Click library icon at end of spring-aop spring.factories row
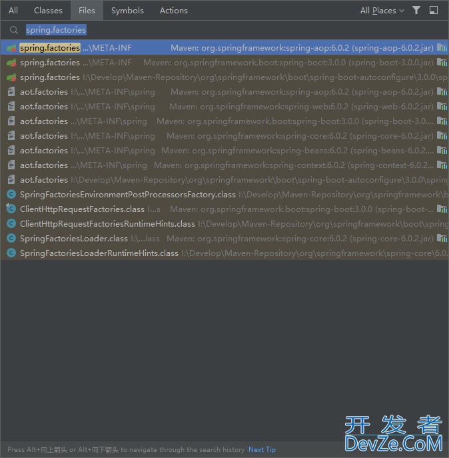 tap(442, 47)
